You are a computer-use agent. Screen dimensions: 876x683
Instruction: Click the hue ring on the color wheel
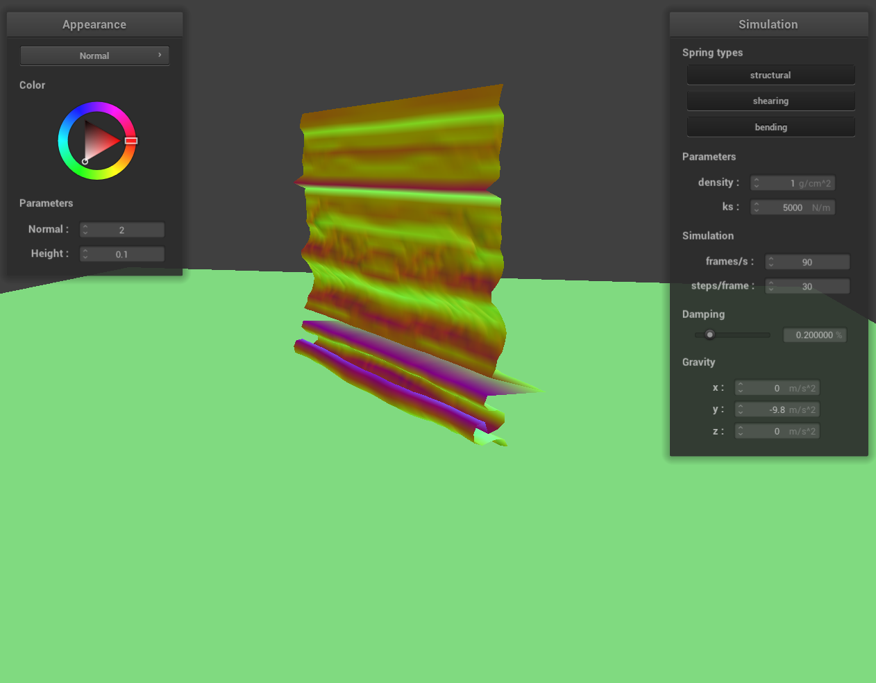pos(97,108)
